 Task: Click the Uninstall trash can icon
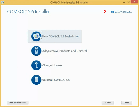click(36, 80)
